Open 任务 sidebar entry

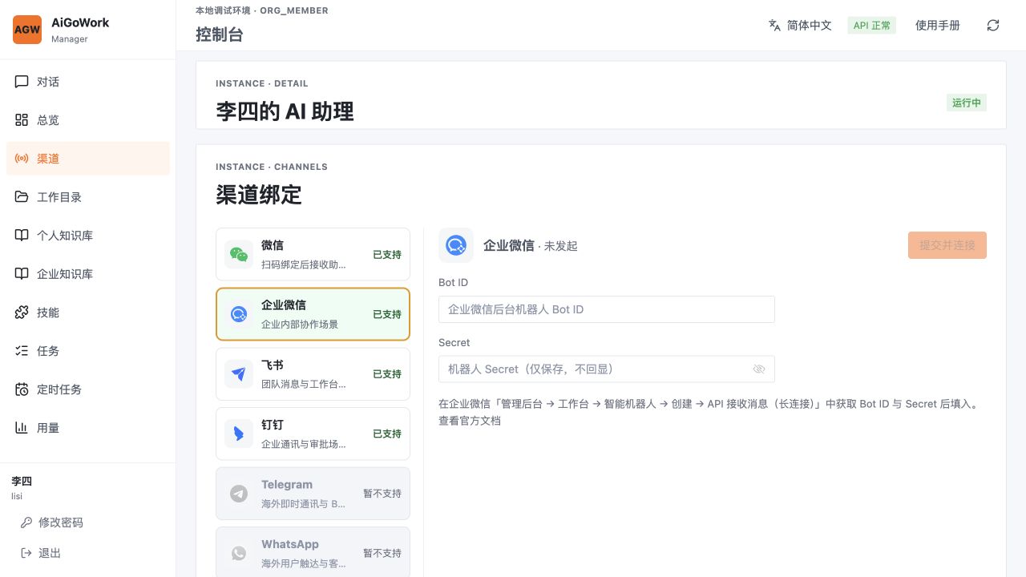[x=88, y=351]
